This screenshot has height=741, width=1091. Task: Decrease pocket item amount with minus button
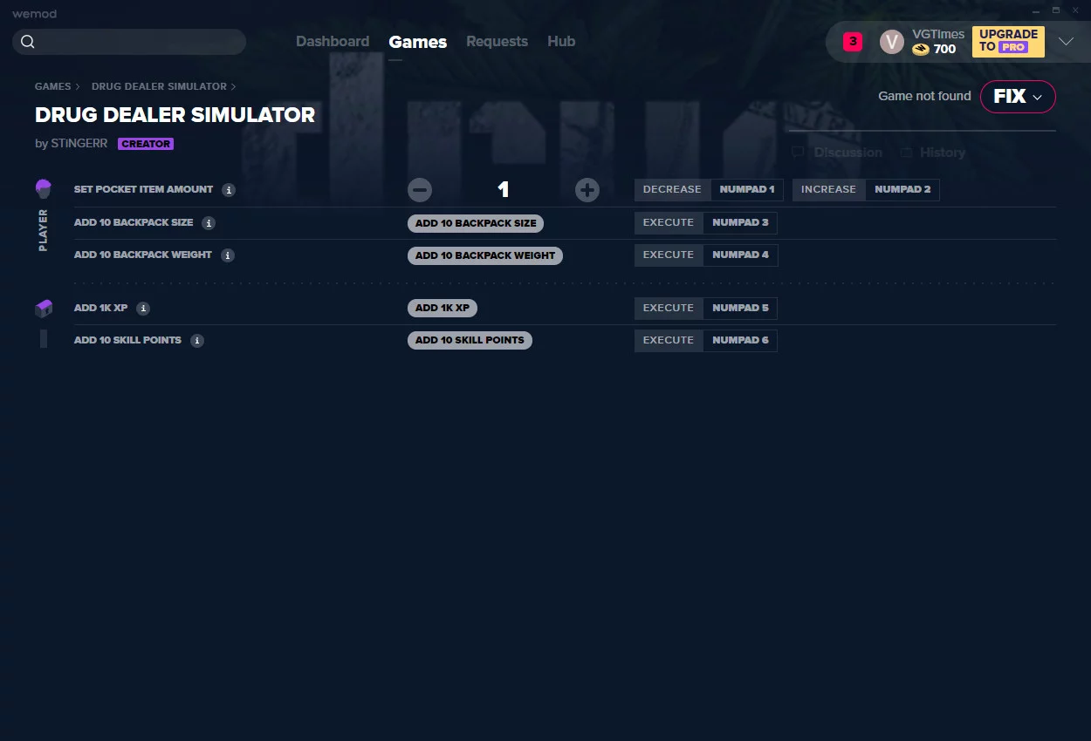tap(420, 190)
